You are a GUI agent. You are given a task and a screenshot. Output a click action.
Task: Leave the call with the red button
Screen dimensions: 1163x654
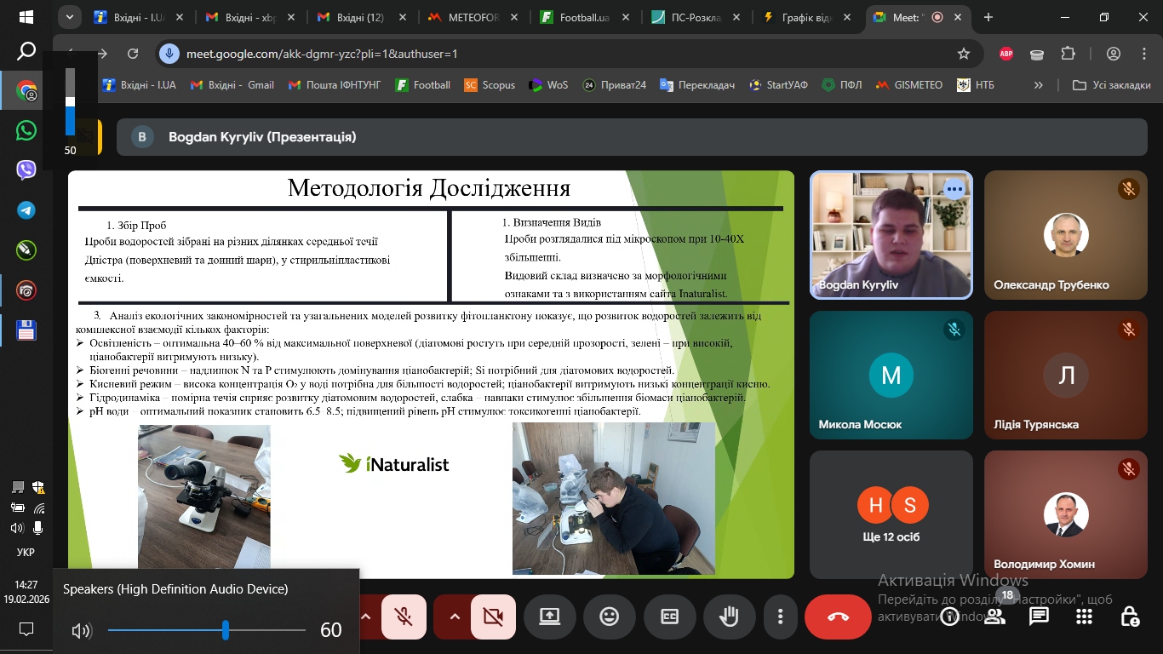pos(838,617)
